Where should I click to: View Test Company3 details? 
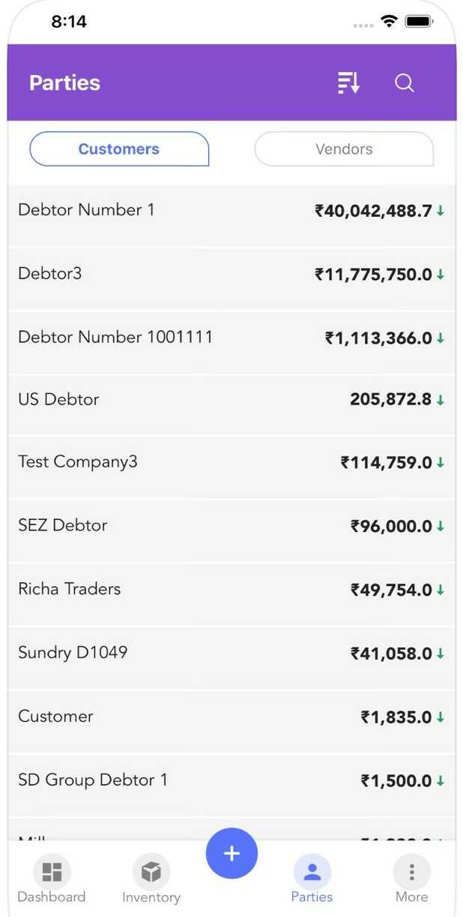78,462
